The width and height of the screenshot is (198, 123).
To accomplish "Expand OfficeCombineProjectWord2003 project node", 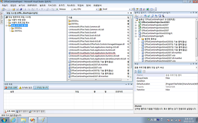I will 136,28.
